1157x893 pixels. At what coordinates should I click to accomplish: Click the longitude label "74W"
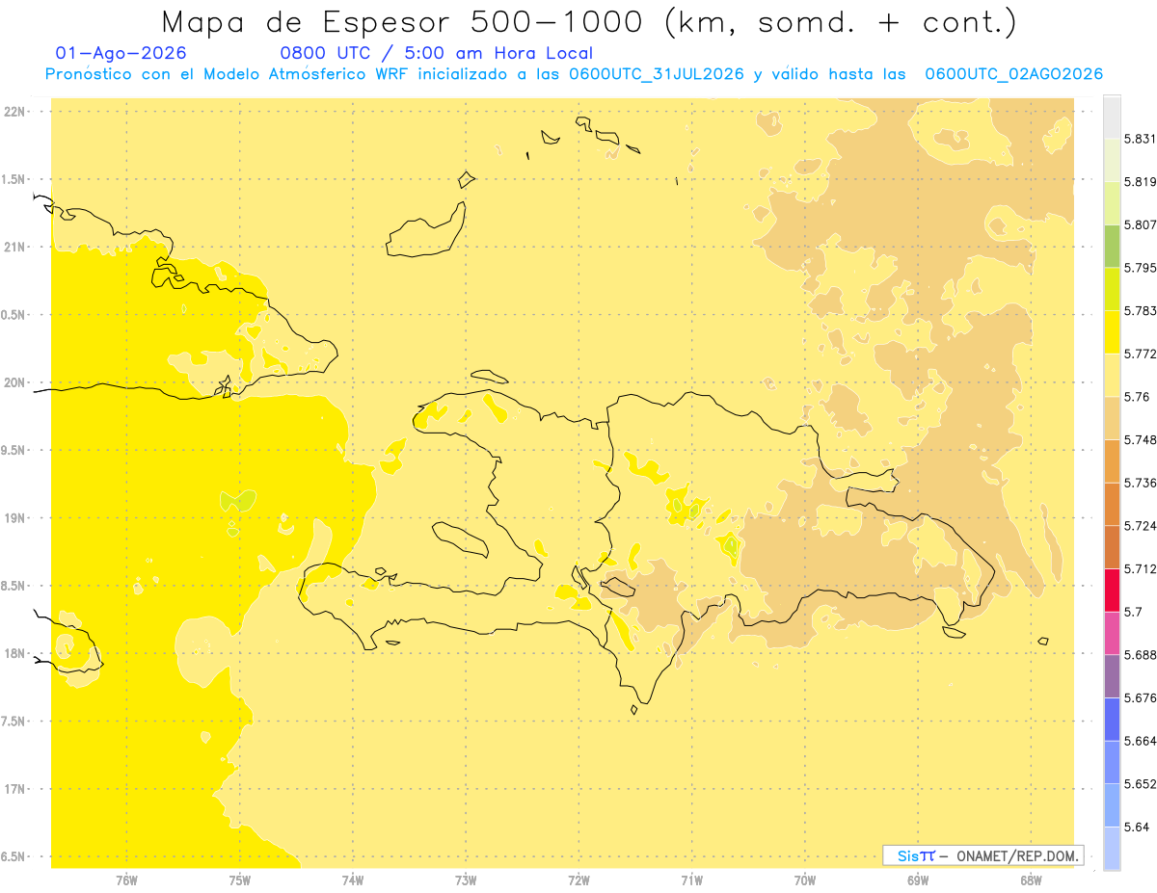click(x=353, y=880)
